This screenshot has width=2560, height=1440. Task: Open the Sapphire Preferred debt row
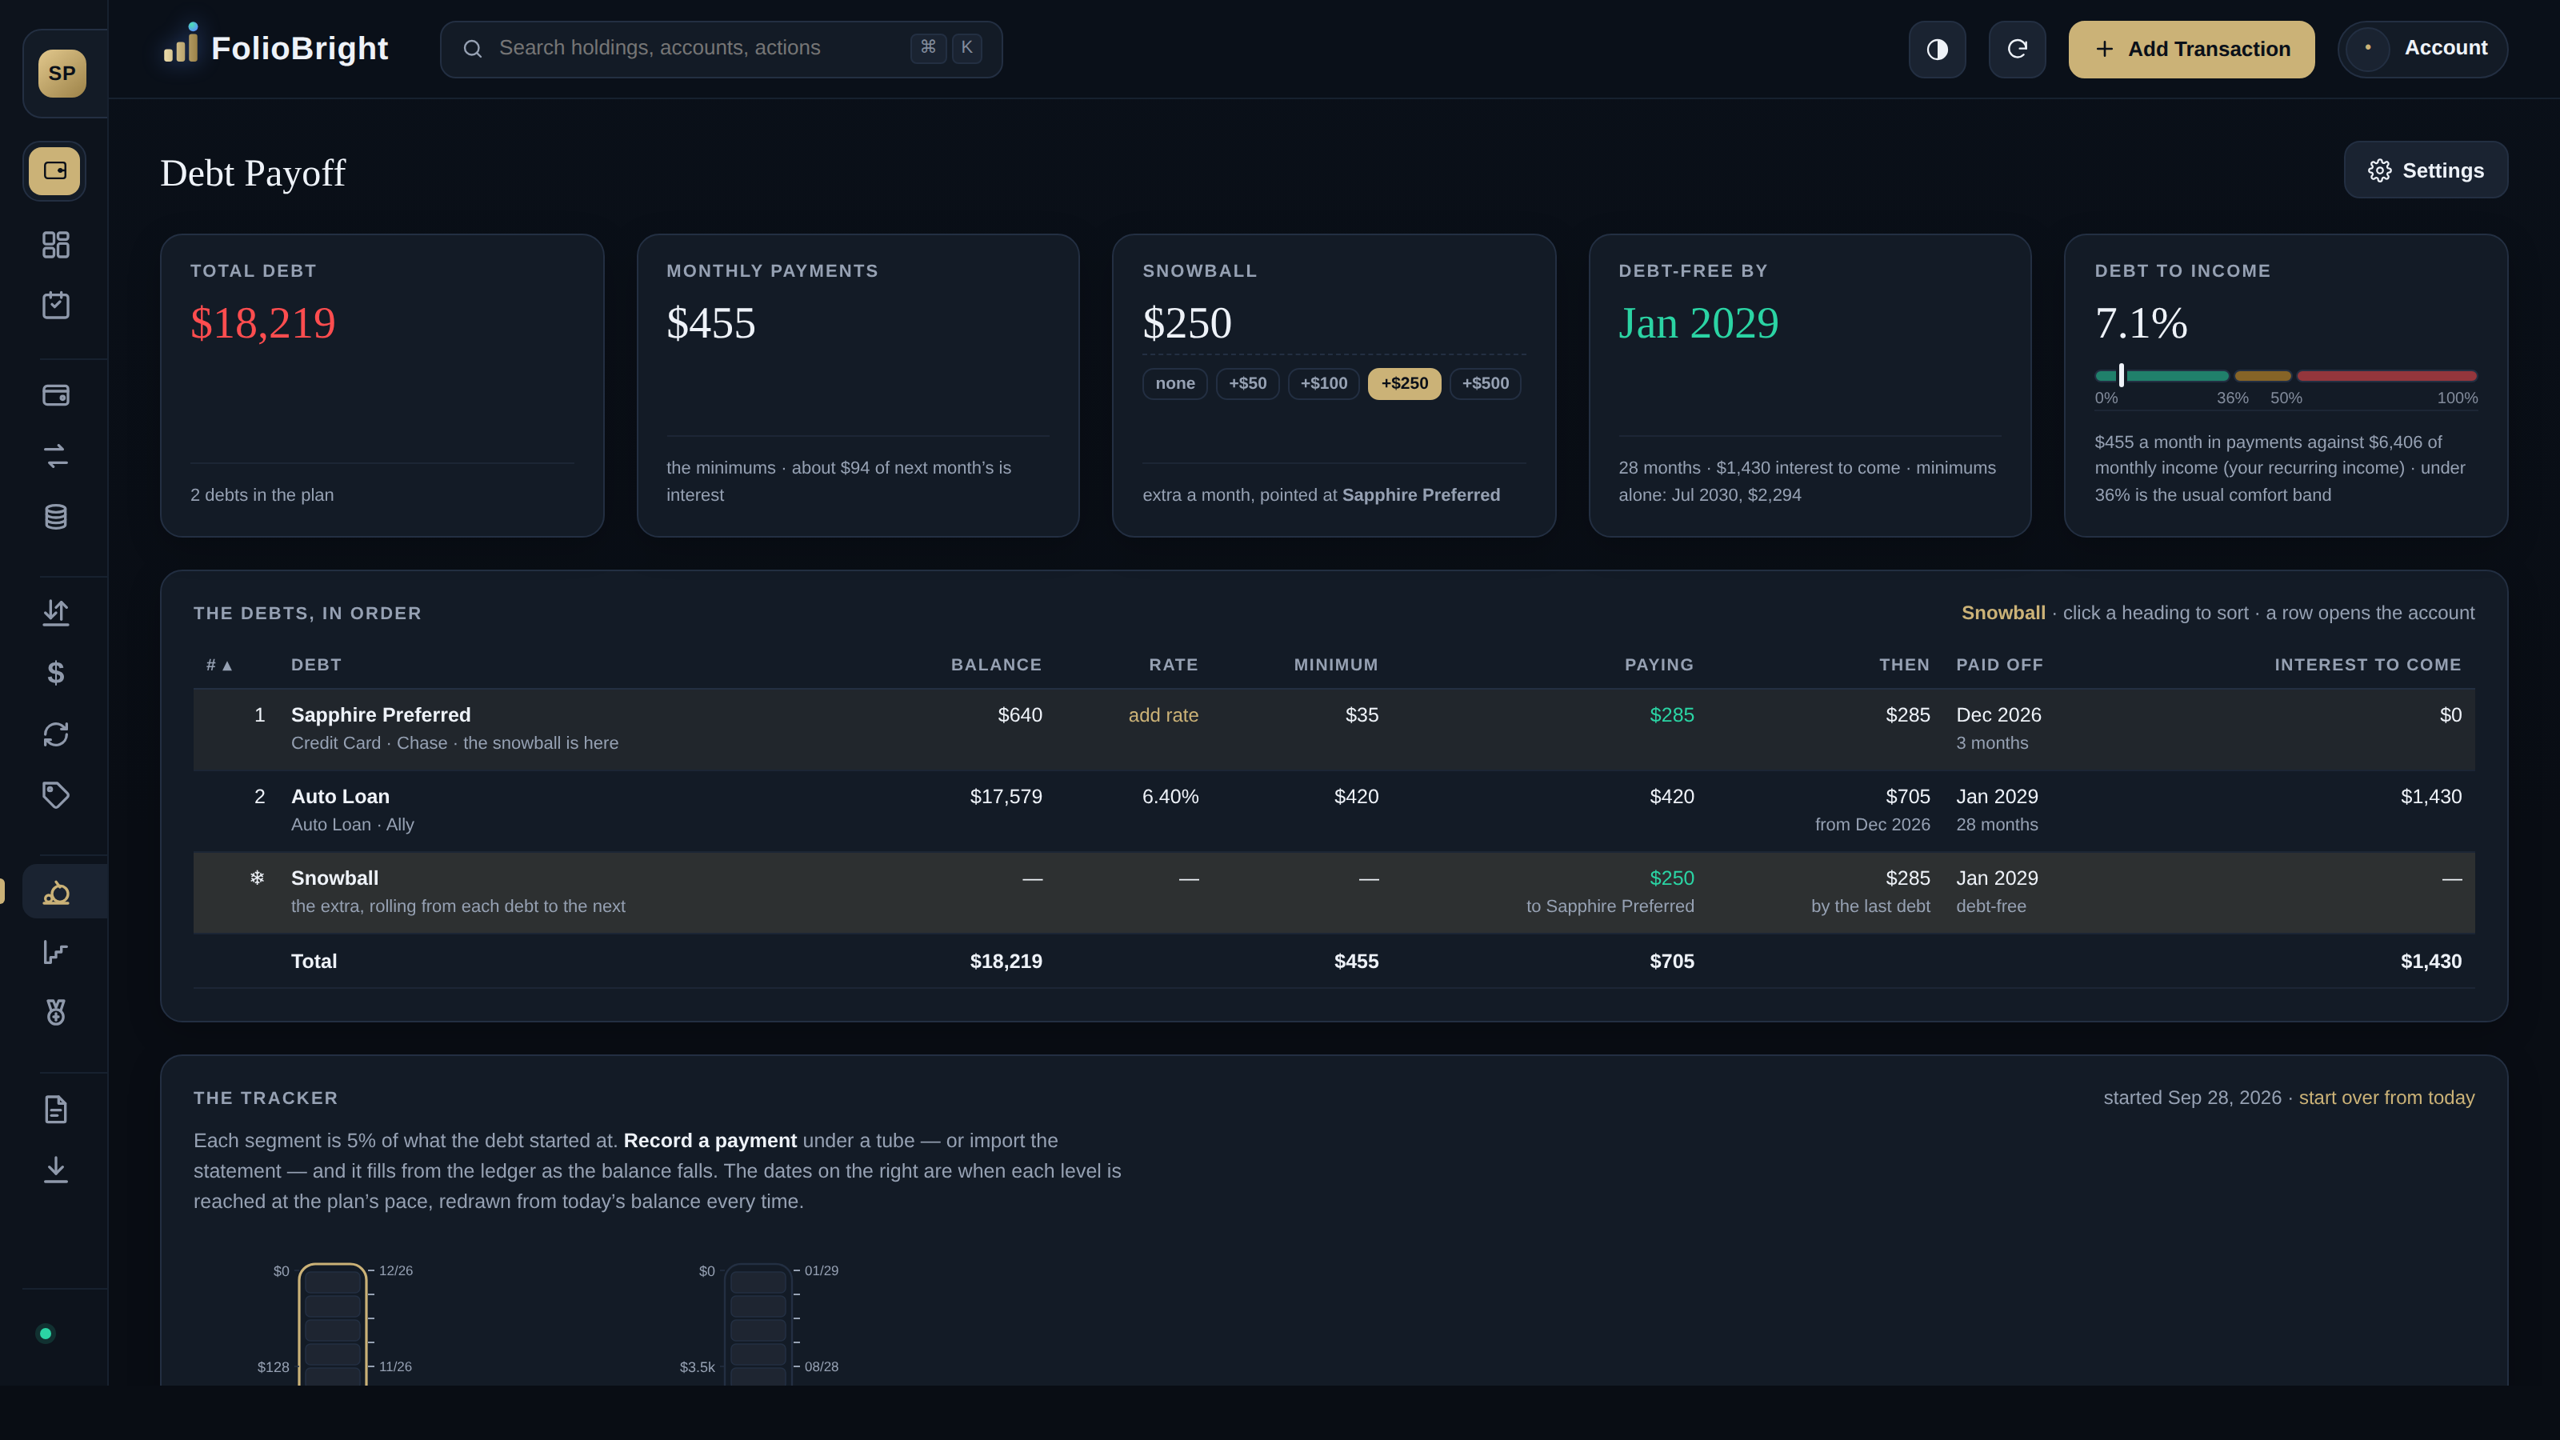click(x=1334, y=730)
